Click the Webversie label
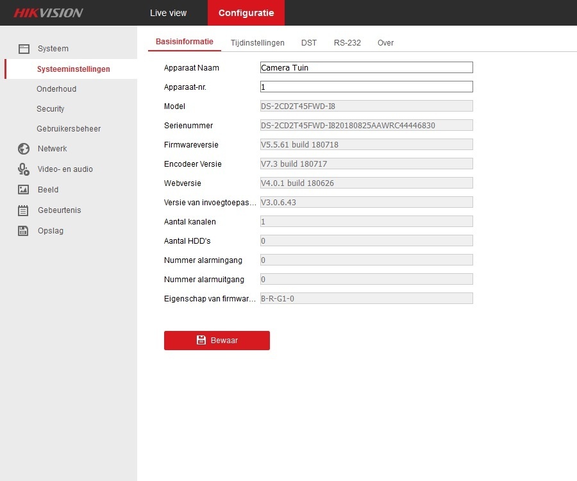 [x=183, y=183]
